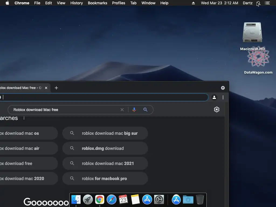Open the Downloads folder in Dock
The height and width of the screenshot is (207, 276).
pos(188,200)
